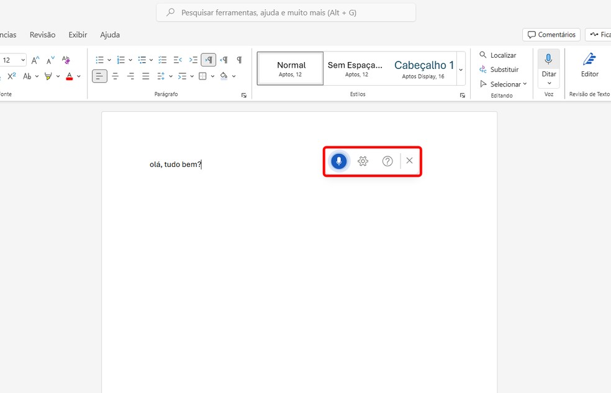Toggle left text alignment
Viewport: 611px width, 393px height.
(99, 76)
